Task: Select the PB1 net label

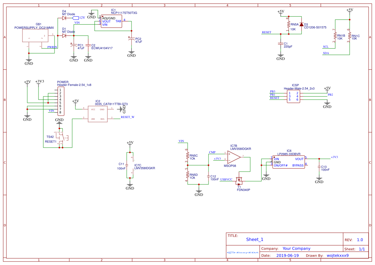Action: [272, 95]
